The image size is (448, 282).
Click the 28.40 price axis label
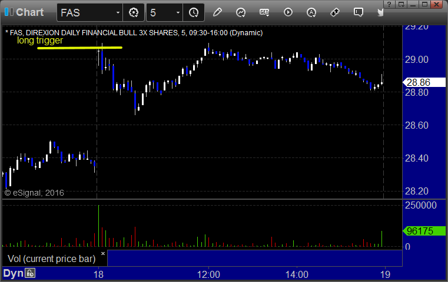pos(417,158)
